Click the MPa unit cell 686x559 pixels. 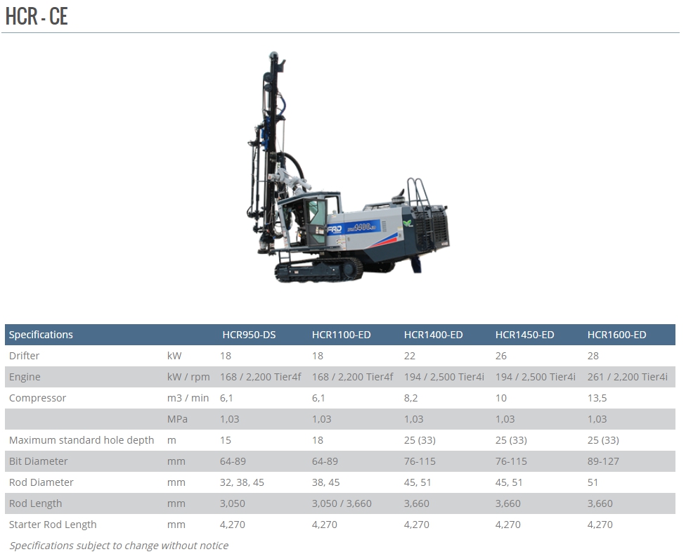pos(177,419)
